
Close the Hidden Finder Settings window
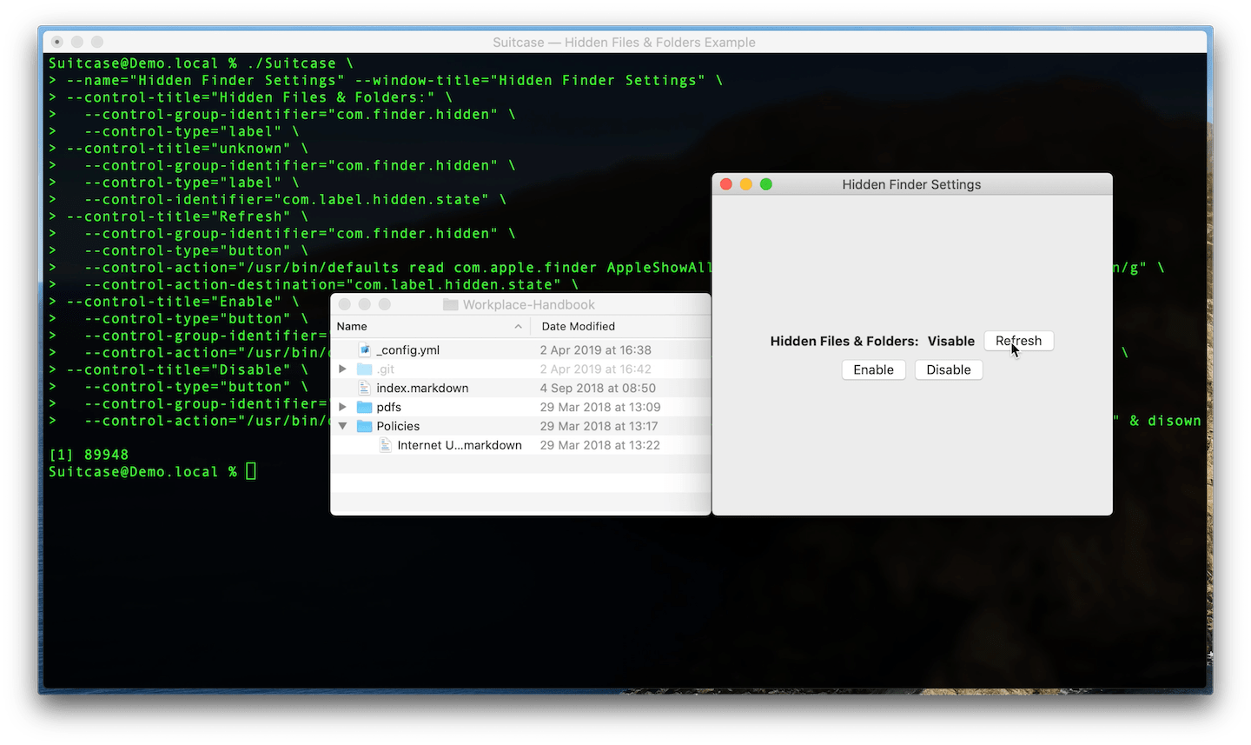(726, 184)
